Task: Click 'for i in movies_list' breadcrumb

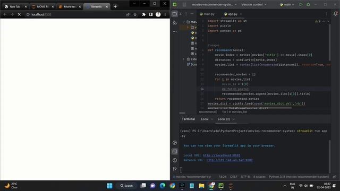Action: pyautogui.click(x=235, y=112)
